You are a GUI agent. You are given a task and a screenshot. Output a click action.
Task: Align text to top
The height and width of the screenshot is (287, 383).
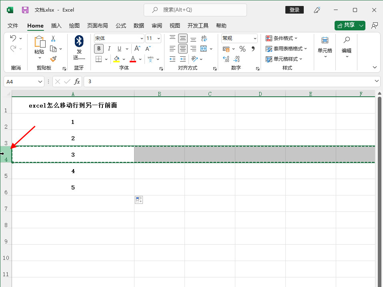172,38
